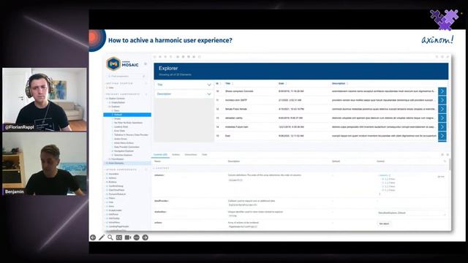Click the next slide arrow in slideshow toolbar
The height and width of the screenshot is (263, 468).
tap(145, 237)
